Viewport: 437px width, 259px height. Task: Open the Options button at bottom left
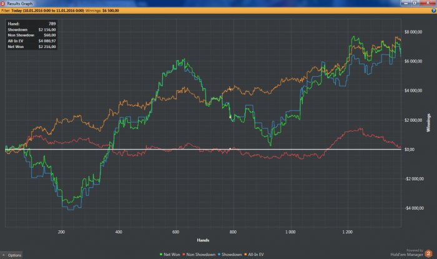click(14, 255)
